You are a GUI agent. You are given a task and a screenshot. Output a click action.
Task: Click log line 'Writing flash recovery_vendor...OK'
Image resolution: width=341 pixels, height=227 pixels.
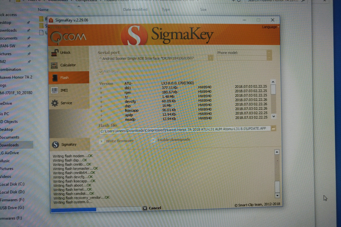click(x=82, y=197)
